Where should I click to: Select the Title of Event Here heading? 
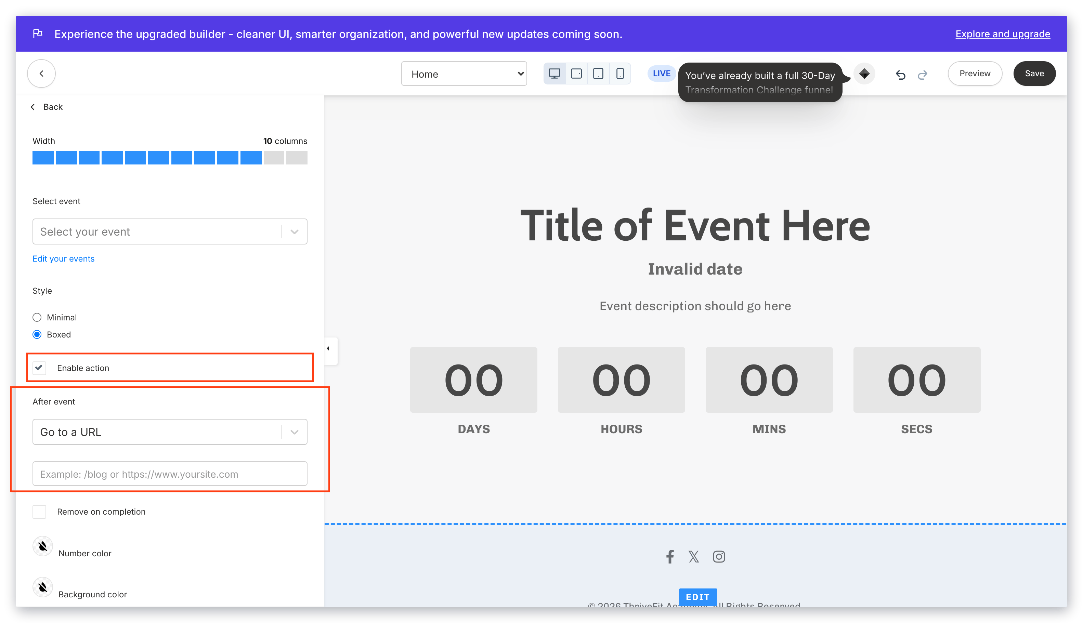click(x=695, y=225)
